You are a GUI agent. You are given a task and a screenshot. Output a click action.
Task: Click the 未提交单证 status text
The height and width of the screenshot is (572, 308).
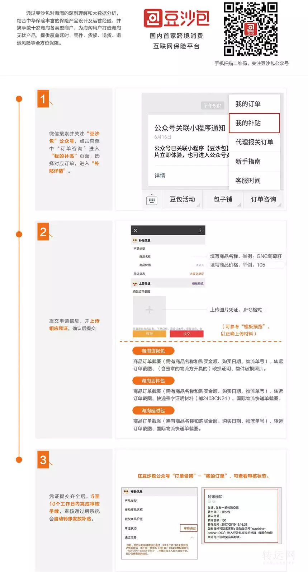point(196,274)
